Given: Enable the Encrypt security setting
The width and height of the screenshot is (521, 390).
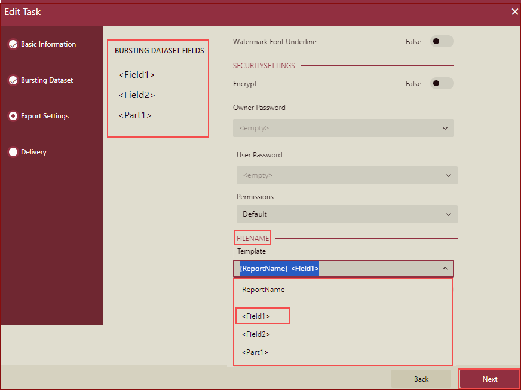Looking at the screenshot, I should (442, 83).
